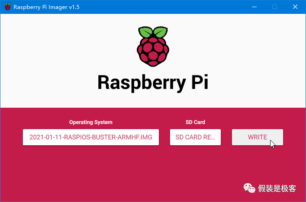This screenshot has height=202, width=306.
Task: Click the "SD Card" label
Action: (195, 122)
